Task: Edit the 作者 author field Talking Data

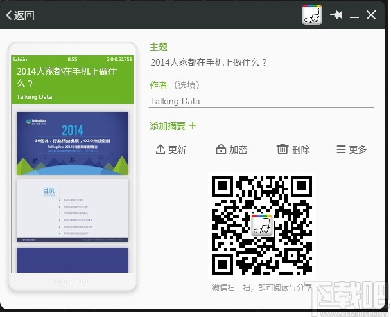Action: pos(261,101)
